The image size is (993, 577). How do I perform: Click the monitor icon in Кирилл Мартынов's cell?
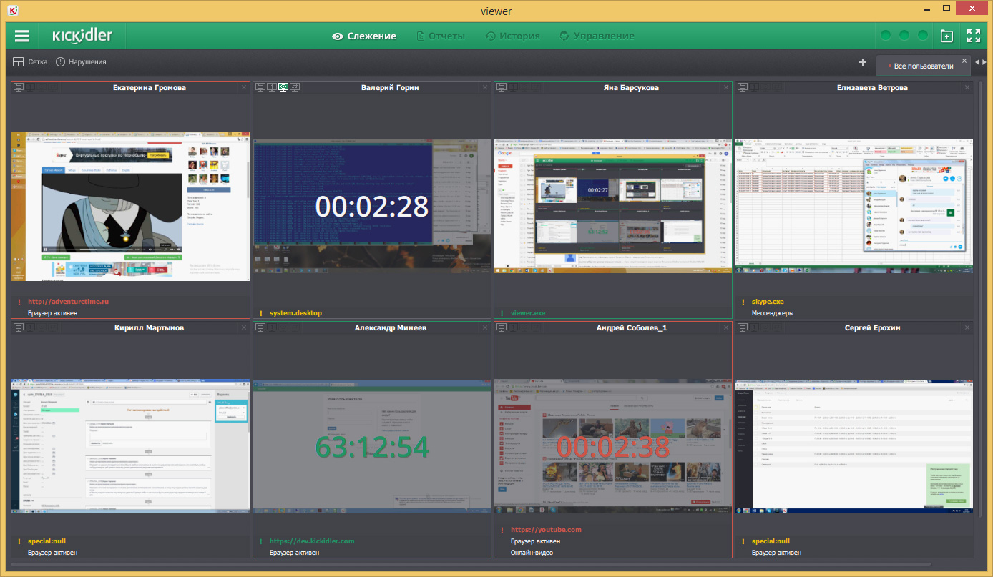point(19,327)
